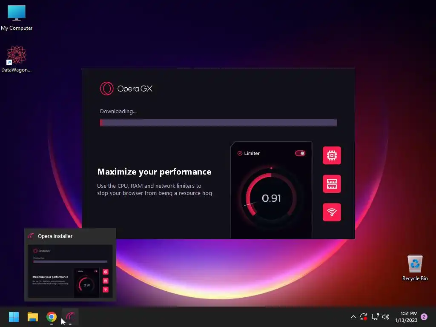
Task: Click the download progress bar
Action: tap(218, 123)
